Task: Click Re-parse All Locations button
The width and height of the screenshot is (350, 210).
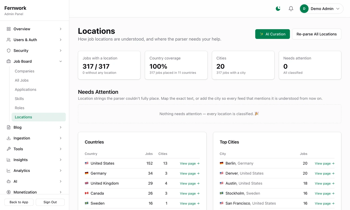Action: pos(317,34)
